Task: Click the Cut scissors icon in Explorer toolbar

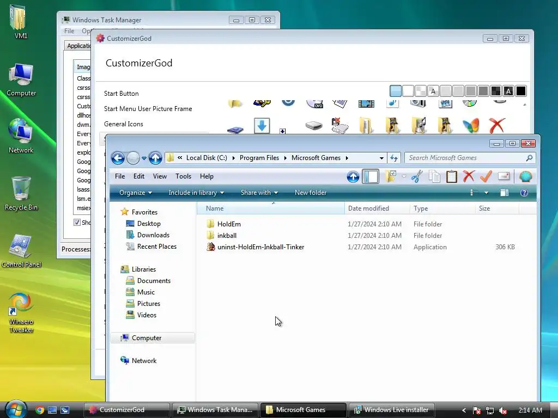Action: [417, 176]
